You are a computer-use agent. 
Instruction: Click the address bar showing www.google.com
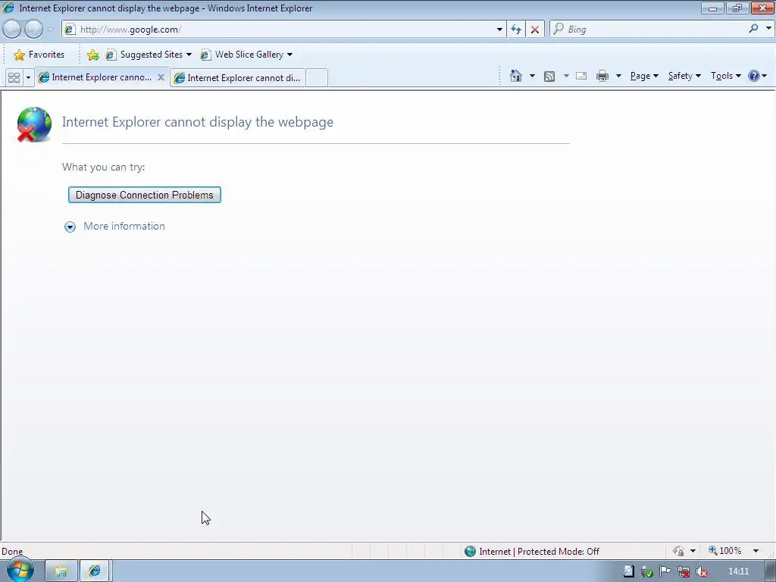pyautogui.click(x=279, y=30)
